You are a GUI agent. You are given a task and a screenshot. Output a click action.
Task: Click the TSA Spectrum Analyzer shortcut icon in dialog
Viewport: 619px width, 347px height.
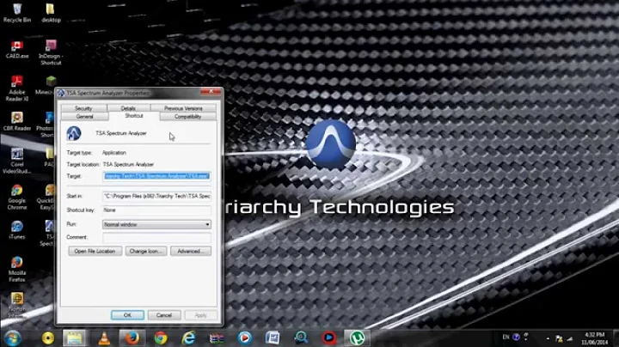click(x=73, y=133)
